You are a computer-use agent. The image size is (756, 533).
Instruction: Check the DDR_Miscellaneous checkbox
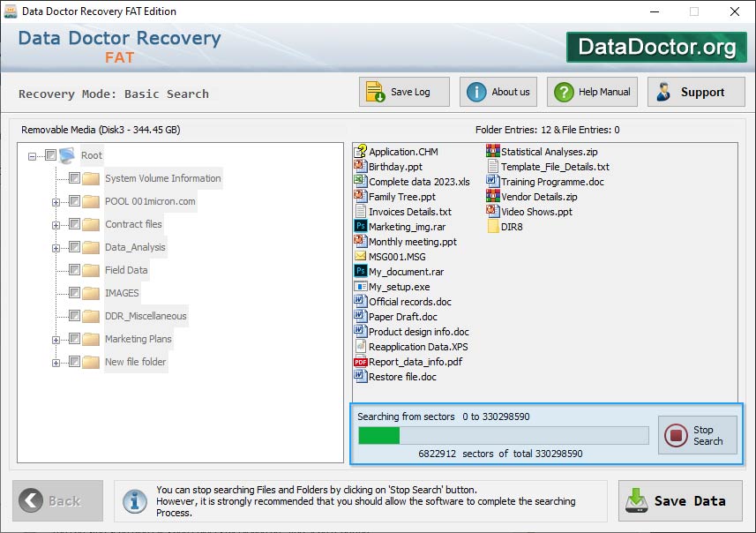(74, 315)
